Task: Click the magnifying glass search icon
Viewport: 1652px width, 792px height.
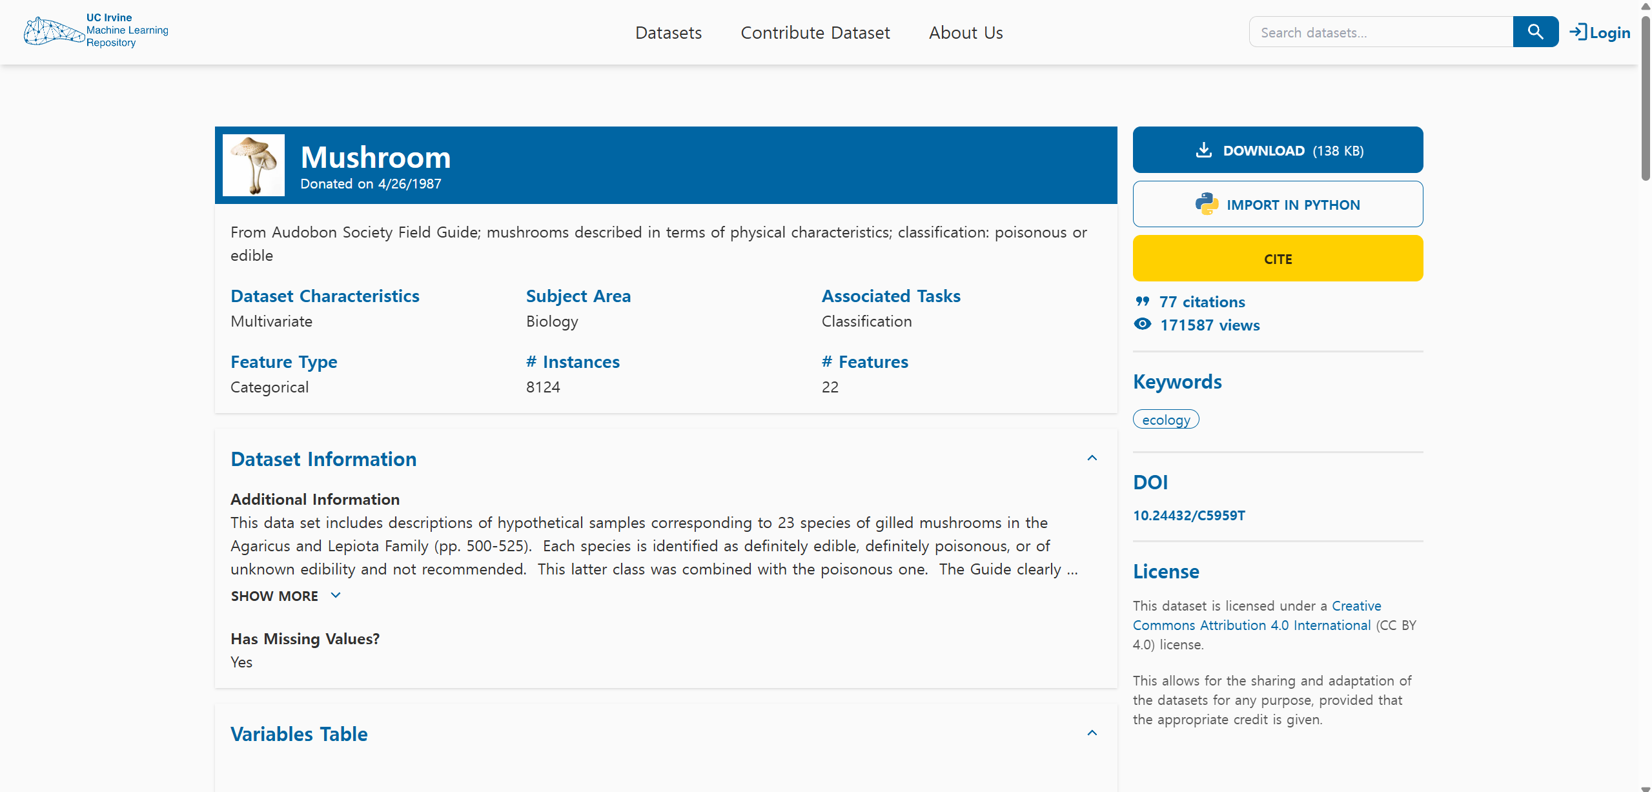Action: 1535,32
